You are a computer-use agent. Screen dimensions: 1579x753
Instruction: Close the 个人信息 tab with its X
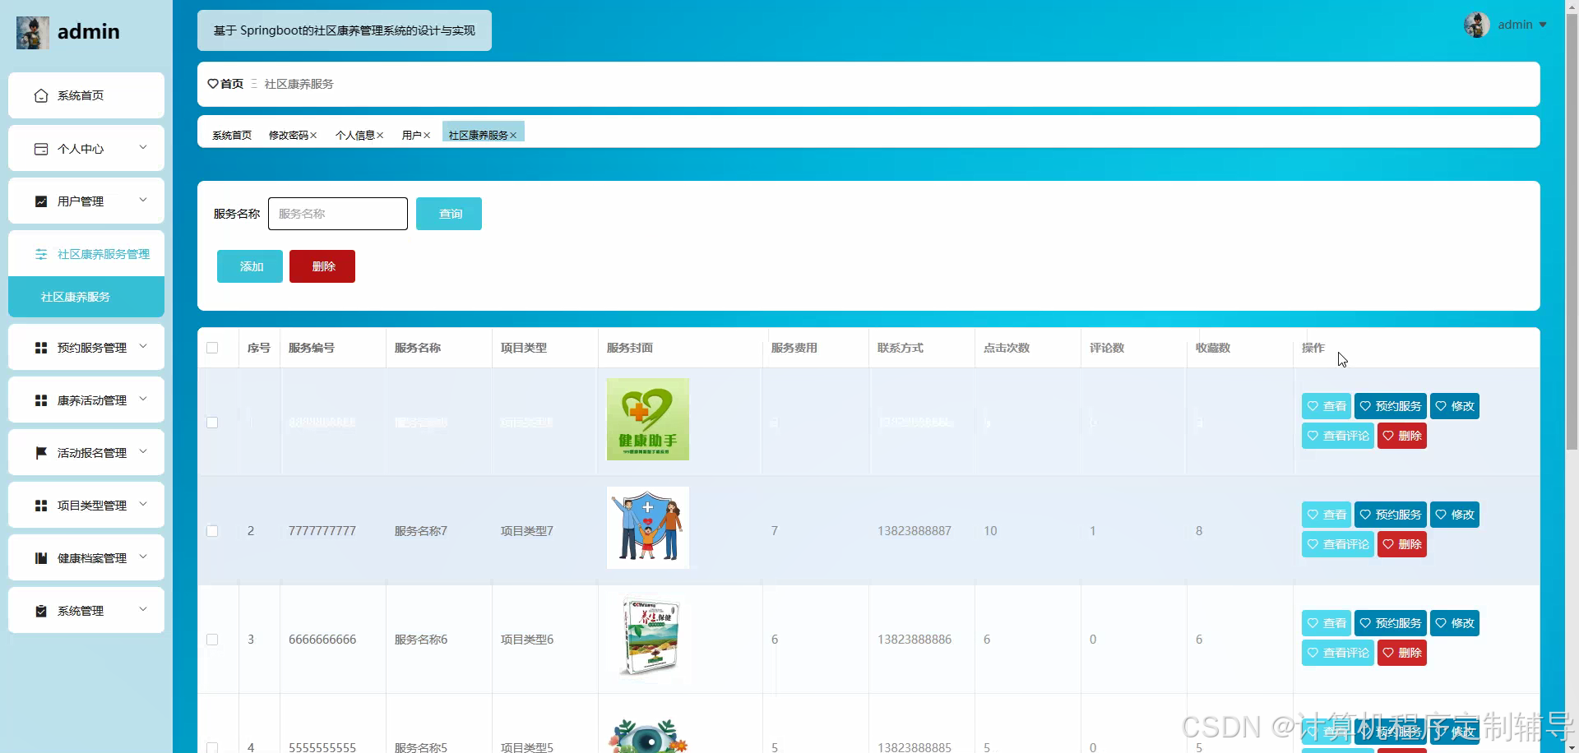coord(380,136)
